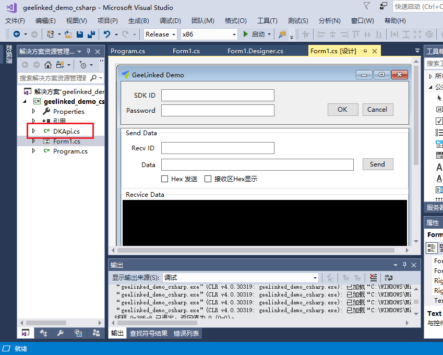Pin the Solution Explorer panel
Image resolution: width=443 pixels, height=355 pixels.
pos(89,52)
